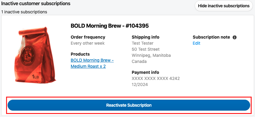Screen dimensions: 255x117
Task: Click the Every other week frequency text
Action: tap(87, 43)
